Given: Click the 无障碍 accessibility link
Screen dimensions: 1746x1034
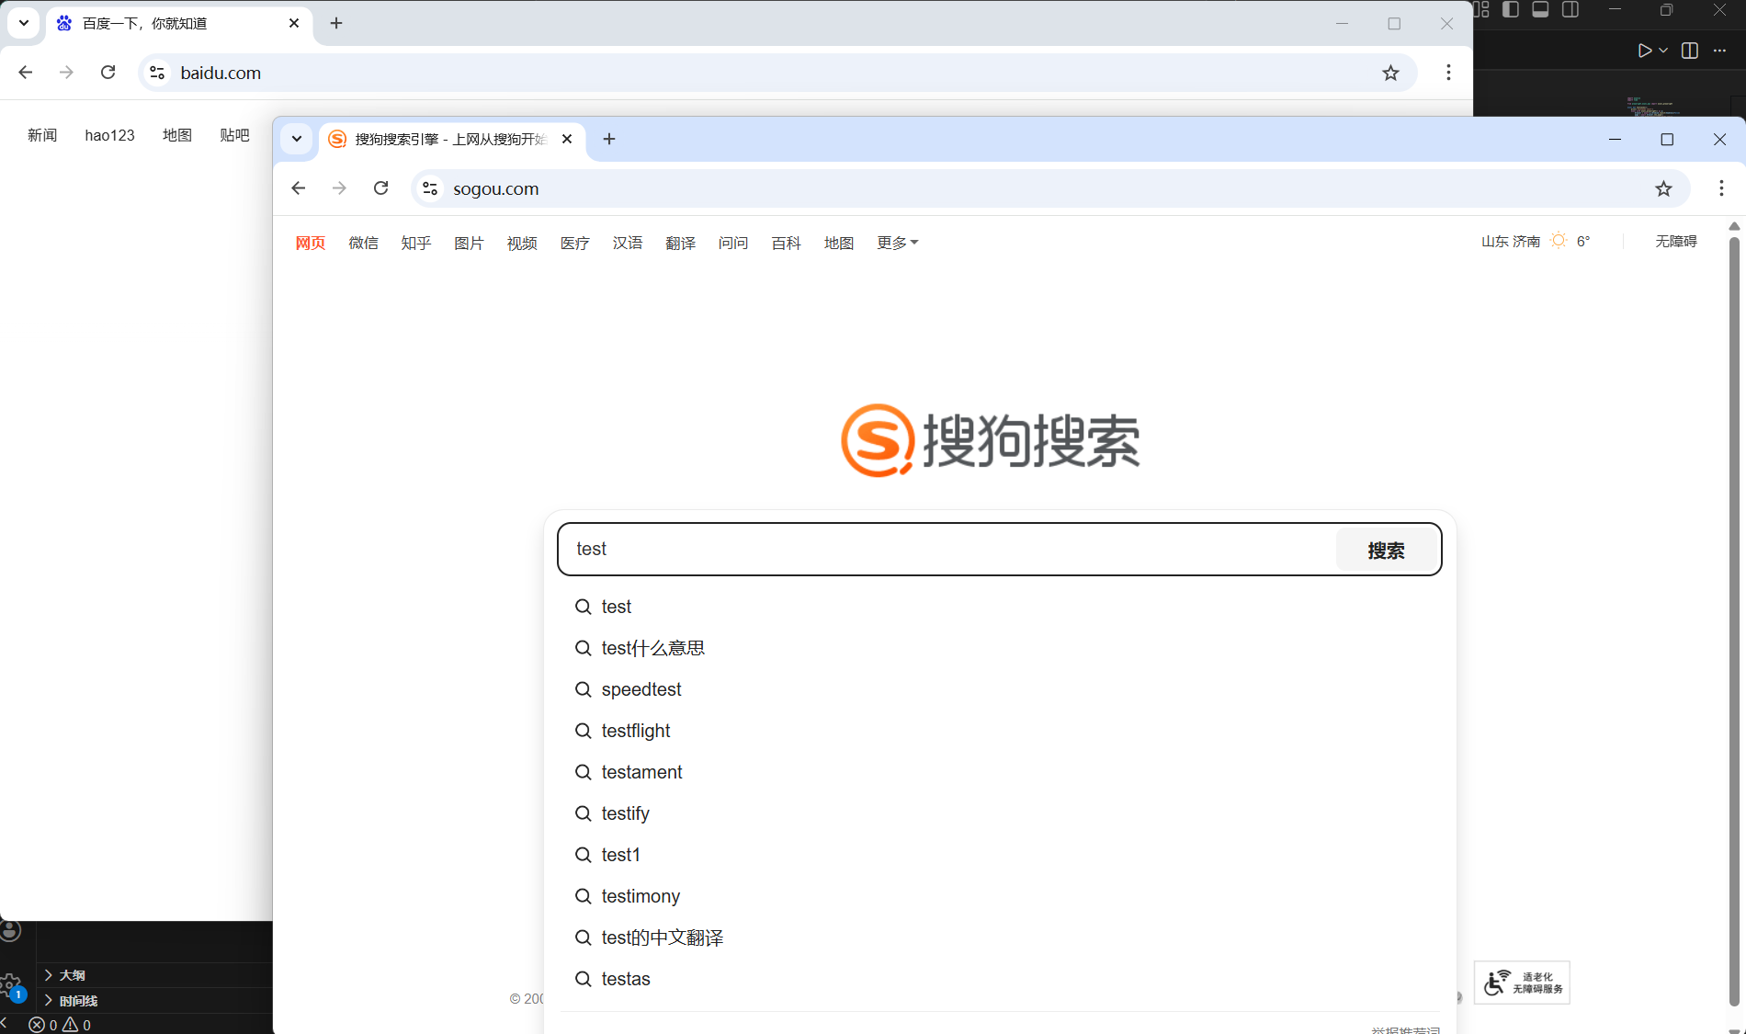Looking at the screenshot, I should (x=1676, y=241).
